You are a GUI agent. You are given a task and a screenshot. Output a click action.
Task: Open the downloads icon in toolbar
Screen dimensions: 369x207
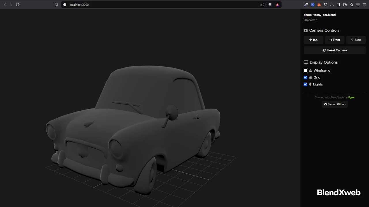(x=332, y=5)
